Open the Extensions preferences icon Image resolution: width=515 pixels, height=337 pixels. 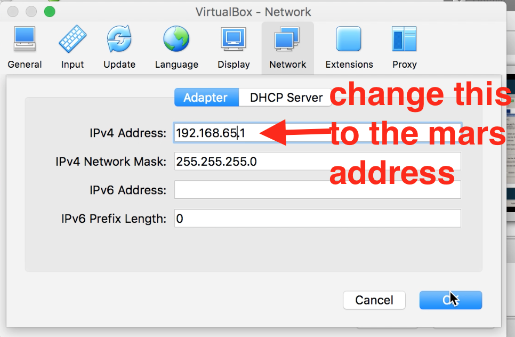tap(349, 41)
